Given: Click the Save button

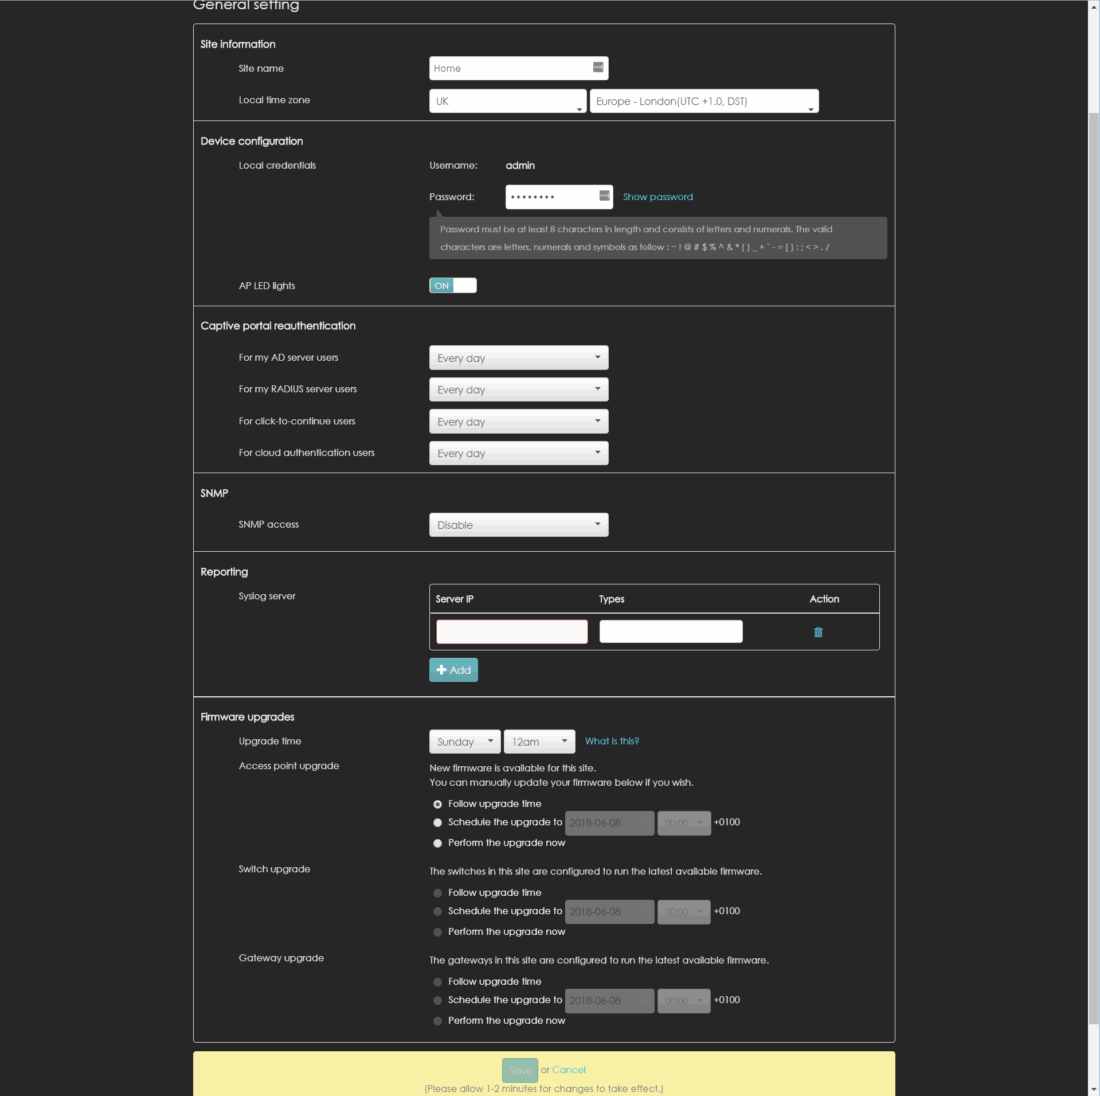Looking at the screenshot, I should click(x=519, y=1070).
